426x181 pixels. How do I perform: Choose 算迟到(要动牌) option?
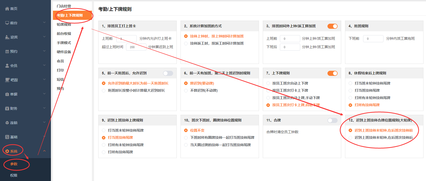tap(199, 83)
